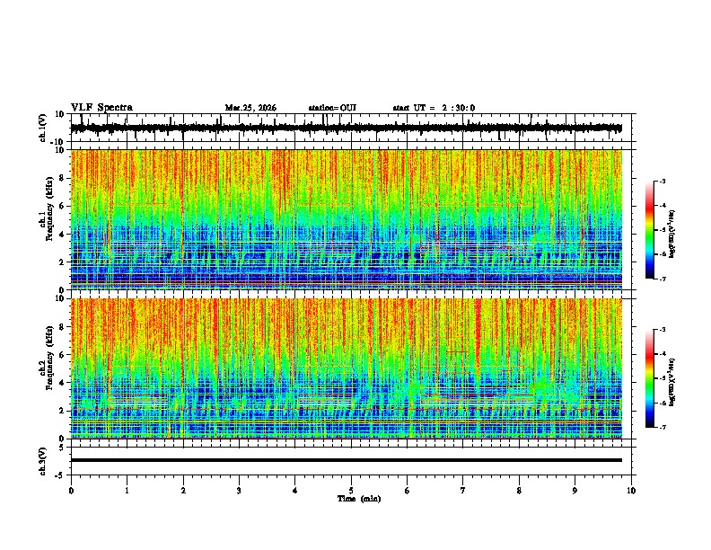Click time axis tick label "3"
Image resolution: width=711 pixels, height=550 pixels.
(239, 491)
